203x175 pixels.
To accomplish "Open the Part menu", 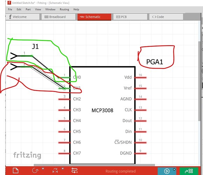I will tap(28, 9).
